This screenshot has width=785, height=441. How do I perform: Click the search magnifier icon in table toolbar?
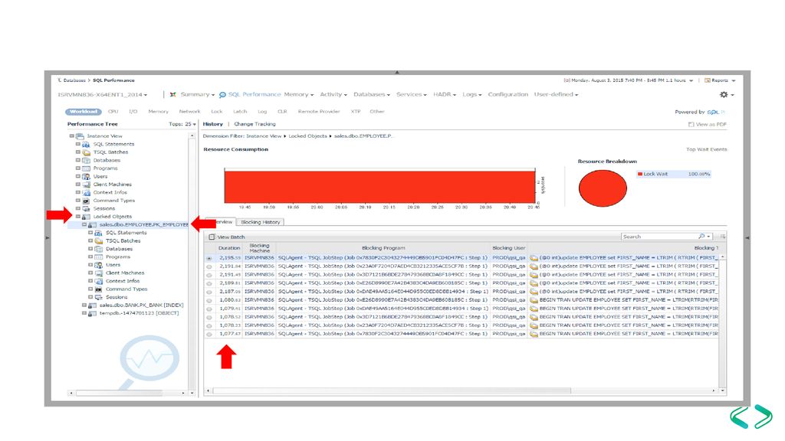[701, 237]
